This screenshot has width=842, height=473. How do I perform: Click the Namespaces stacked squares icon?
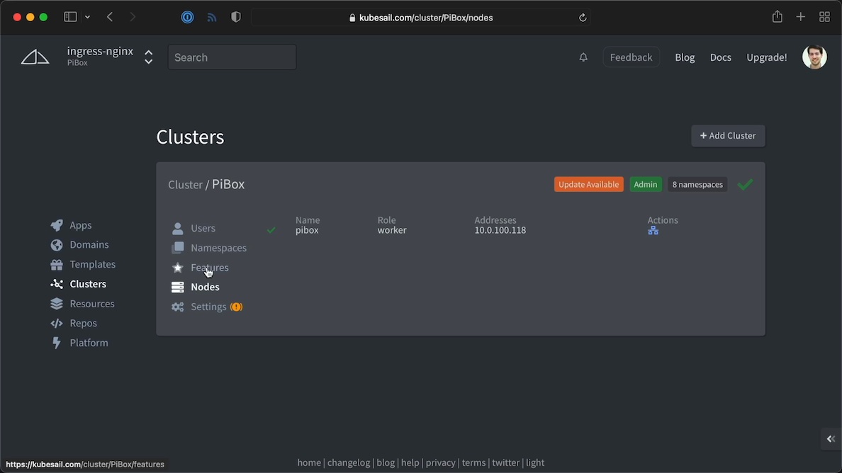point(177,248)
